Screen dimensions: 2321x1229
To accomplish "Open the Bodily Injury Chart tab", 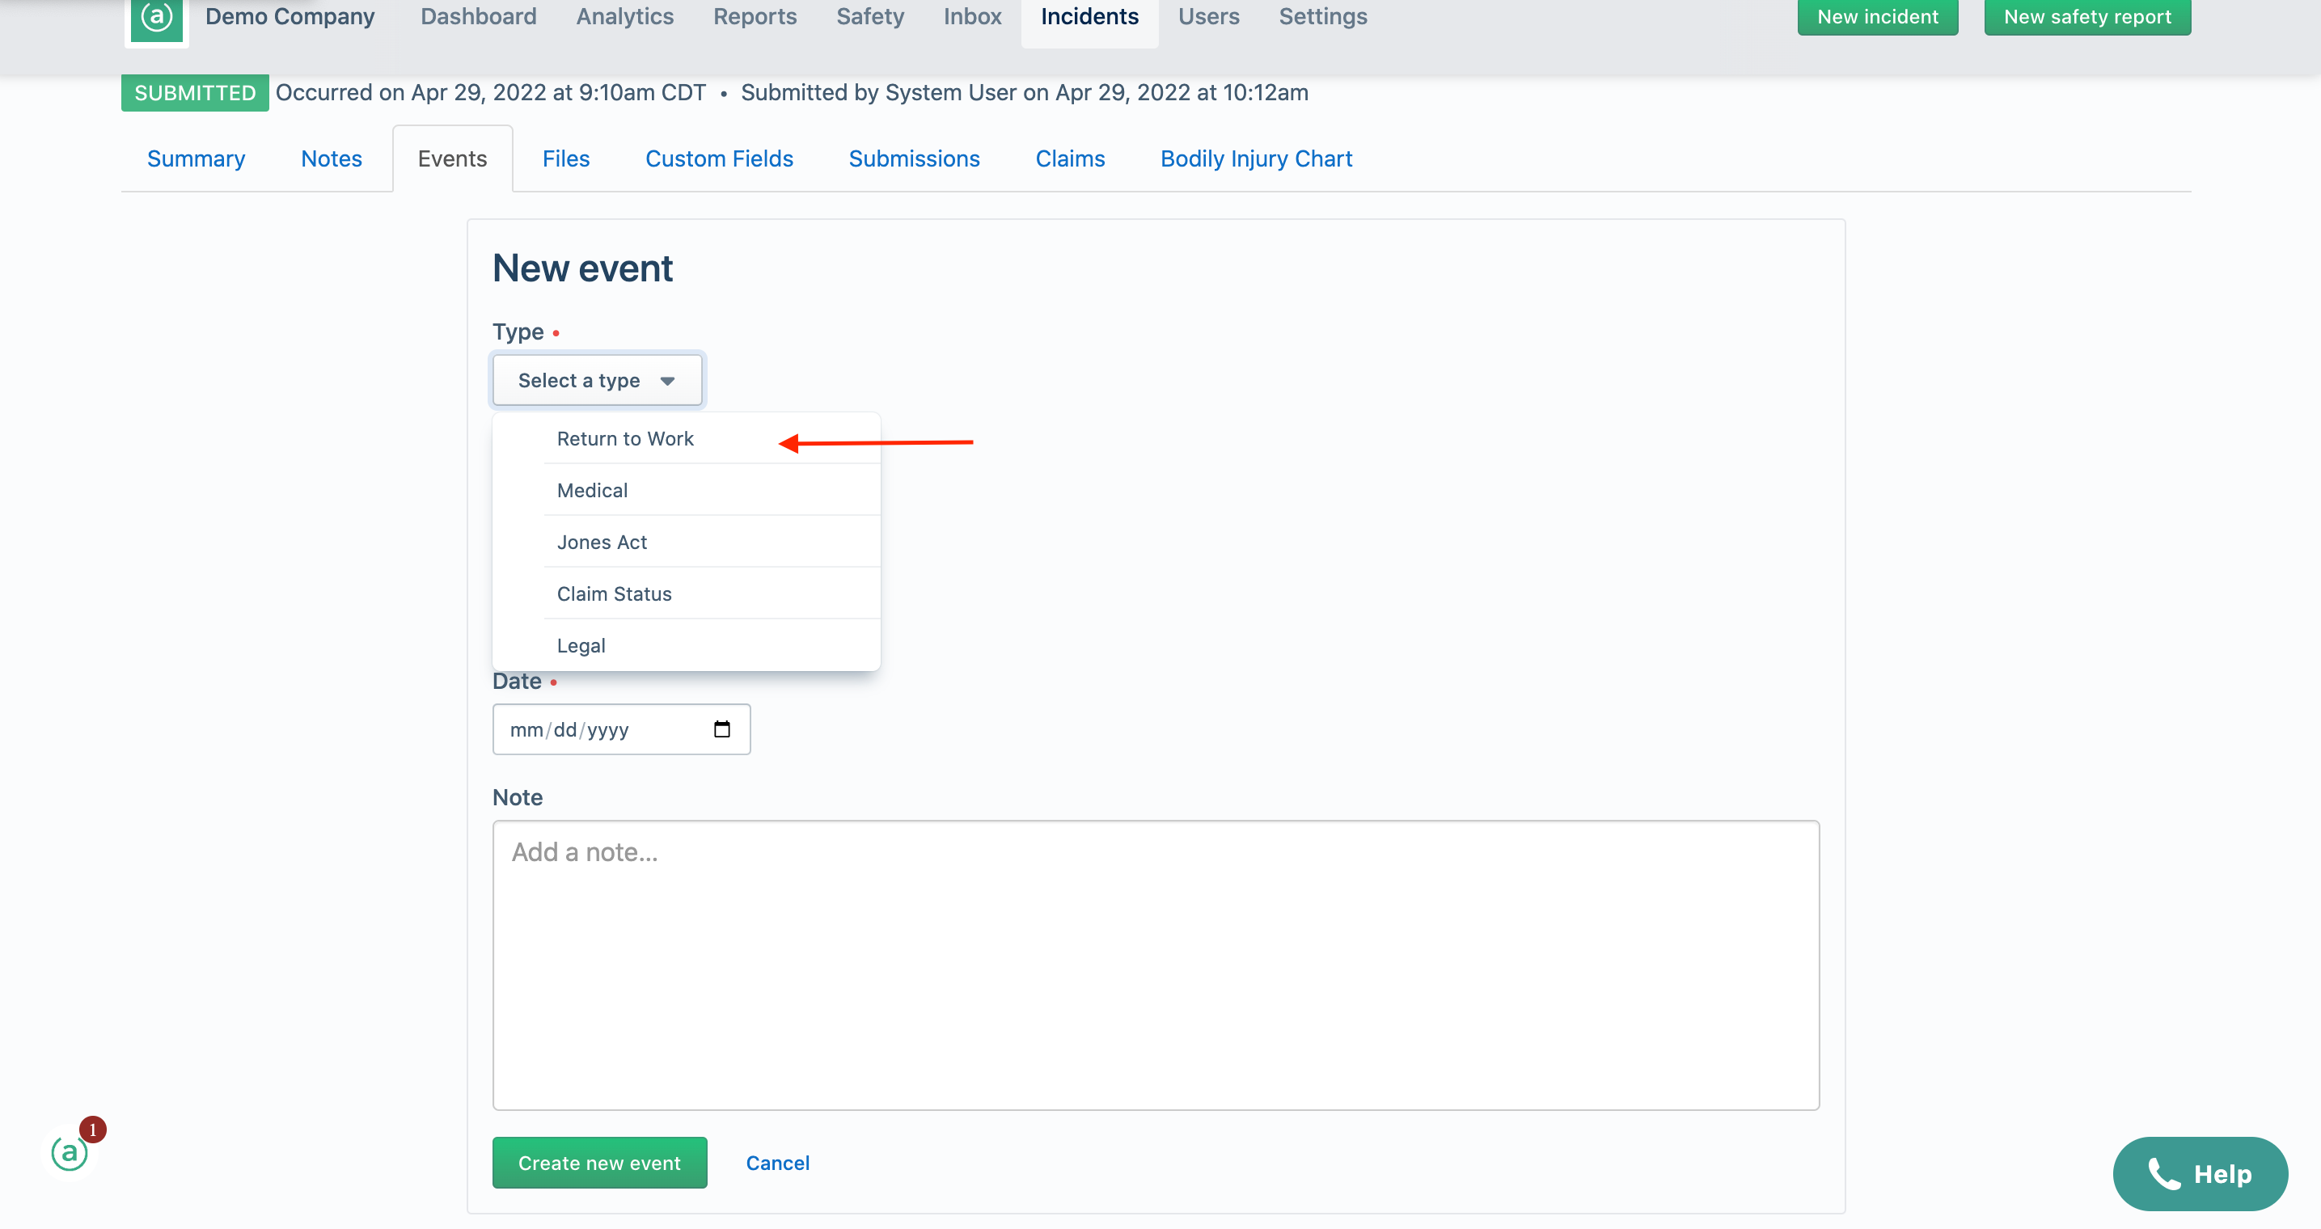I will pos(1256,158).
